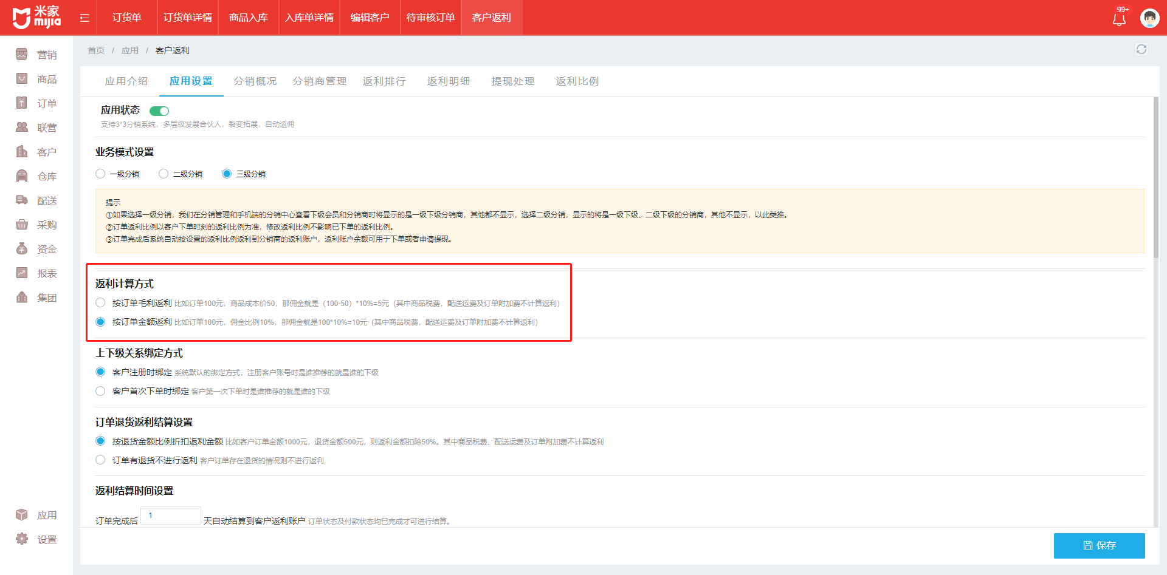This screenshot has height=575, width=1167.
Task: Click the 首页 breadcrumb link
Action: tap(96, 50)
